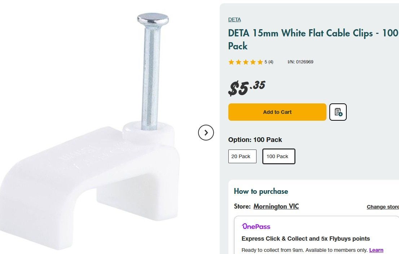Add the cable clips to cart

[277, 112]
